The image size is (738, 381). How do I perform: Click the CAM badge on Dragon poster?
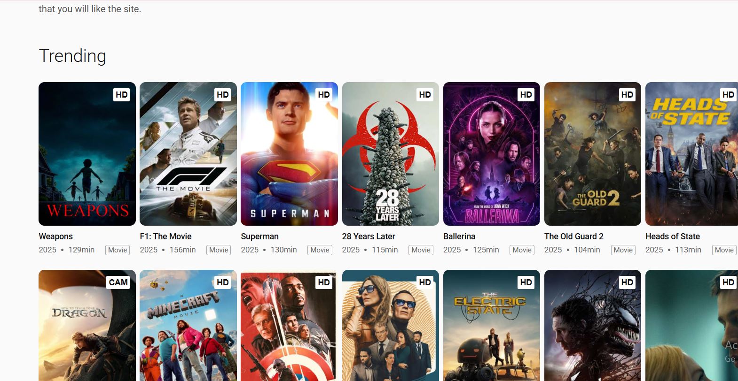point(118,282)
